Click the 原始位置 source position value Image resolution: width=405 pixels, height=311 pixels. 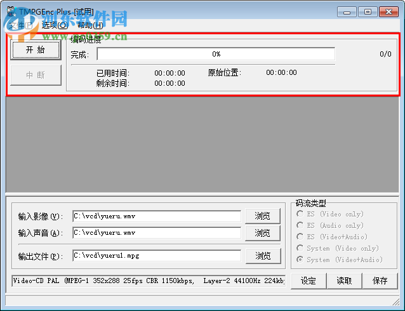point(281,72)
